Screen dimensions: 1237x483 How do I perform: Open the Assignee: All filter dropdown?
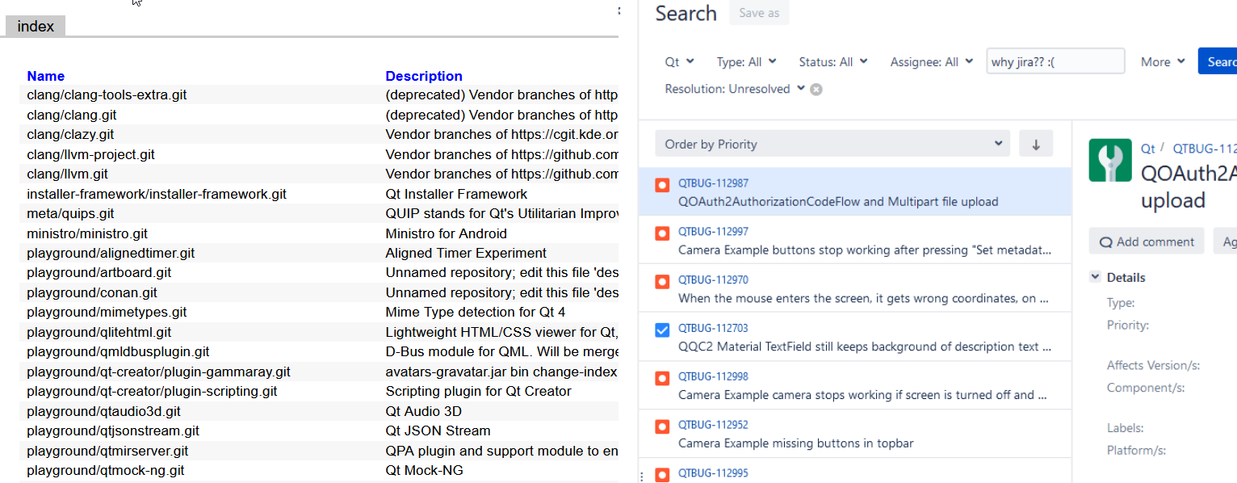point(932,62)
